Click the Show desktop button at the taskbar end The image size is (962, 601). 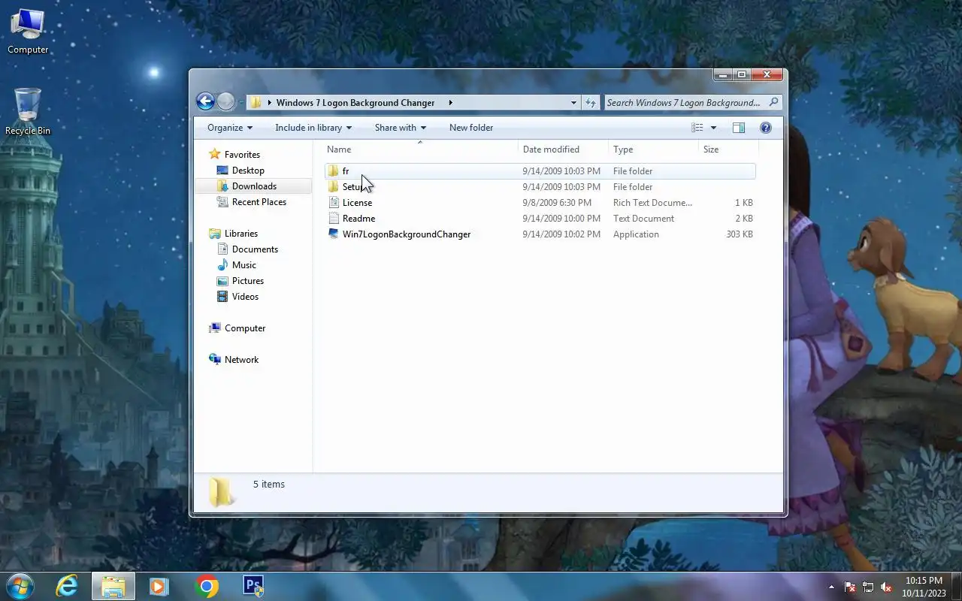click(x=956, y=587)
